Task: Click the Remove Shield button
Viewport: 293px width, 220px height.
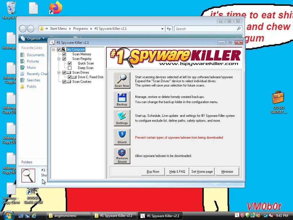Action: [x=122, y=156]
